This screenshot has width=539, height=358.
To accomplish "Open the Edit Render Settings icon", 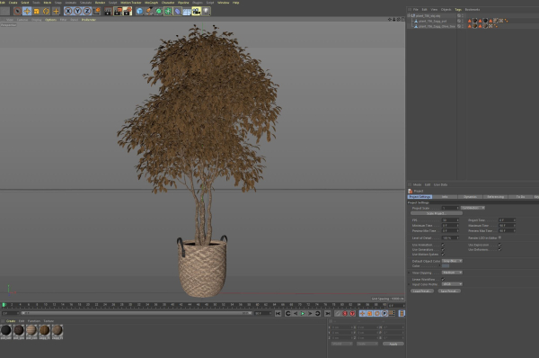I will (x=128, y=12).
